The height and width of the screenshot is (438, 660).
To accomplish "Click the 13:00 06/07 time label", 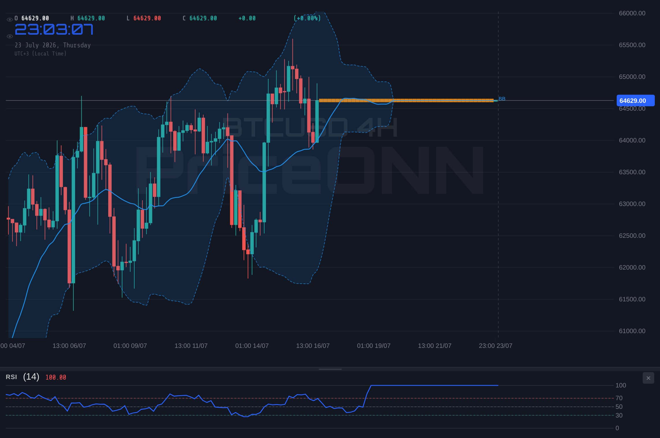I will pyautogui.click(x=69, y=346).
